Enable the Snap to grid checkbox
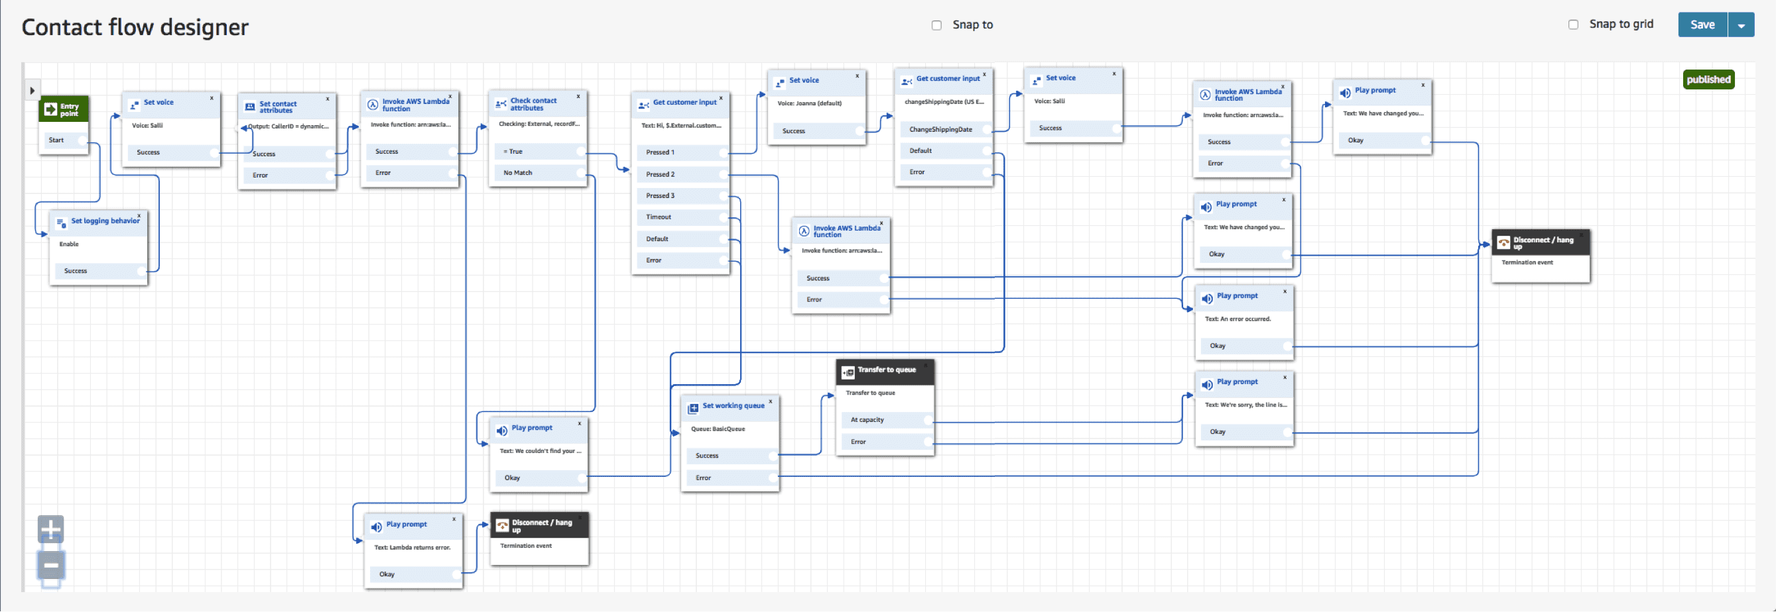This screenshot has width=1776, height=612. [x=1573, y=25]
